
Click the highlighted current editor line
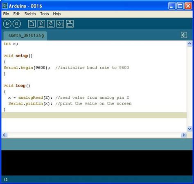pos(94,115)
